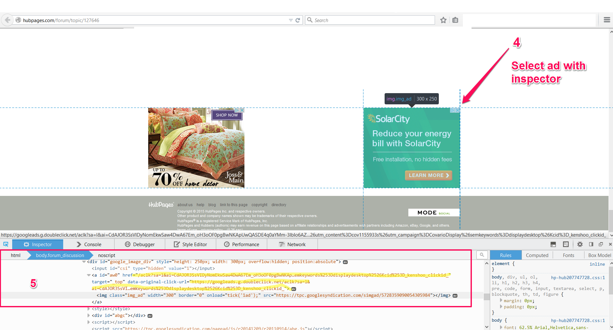Expand the margin property
Viewport: 613px width, 330px height.
click(501, 300)
